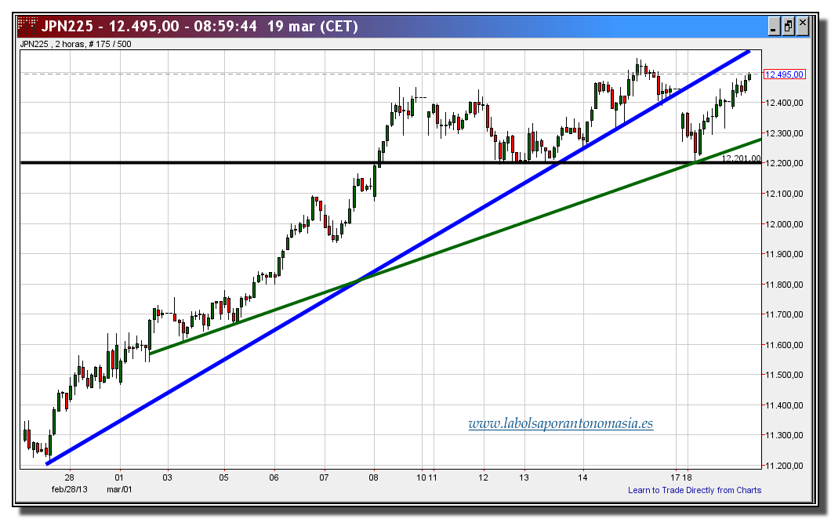
Task: Click 'Learn to Trade Directly from Charts'
Action: [695, 490]
